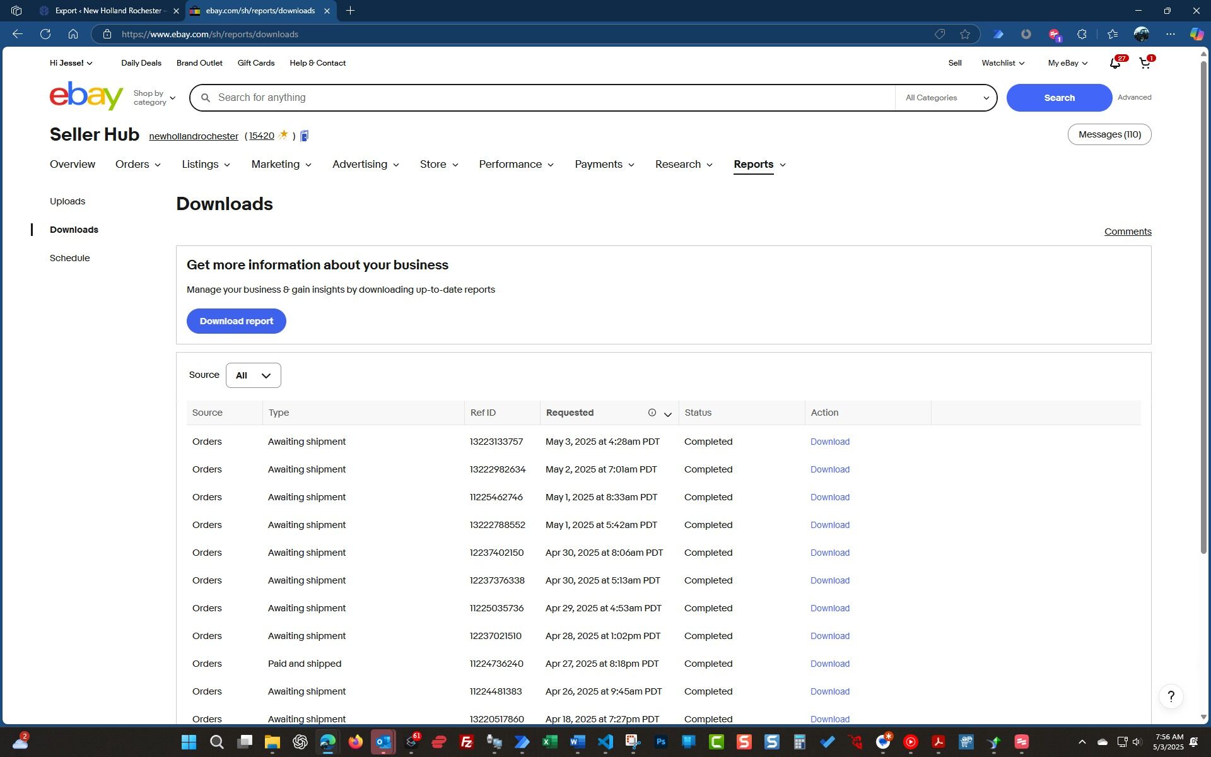This screenshot has width=1211, height=757.
Task: Switch to the Export New Holland tab
Action: tap(108, 11)
